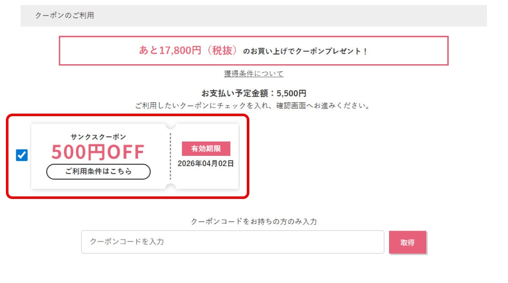This screenshot has width=508, height=283.
Task: Click the 2026年04月02日 expiry date
Action: (x=206, y=163)
